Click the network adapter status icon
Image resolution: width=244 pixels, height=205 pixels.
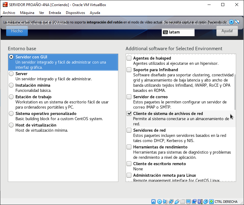click(x=171, y=201)
